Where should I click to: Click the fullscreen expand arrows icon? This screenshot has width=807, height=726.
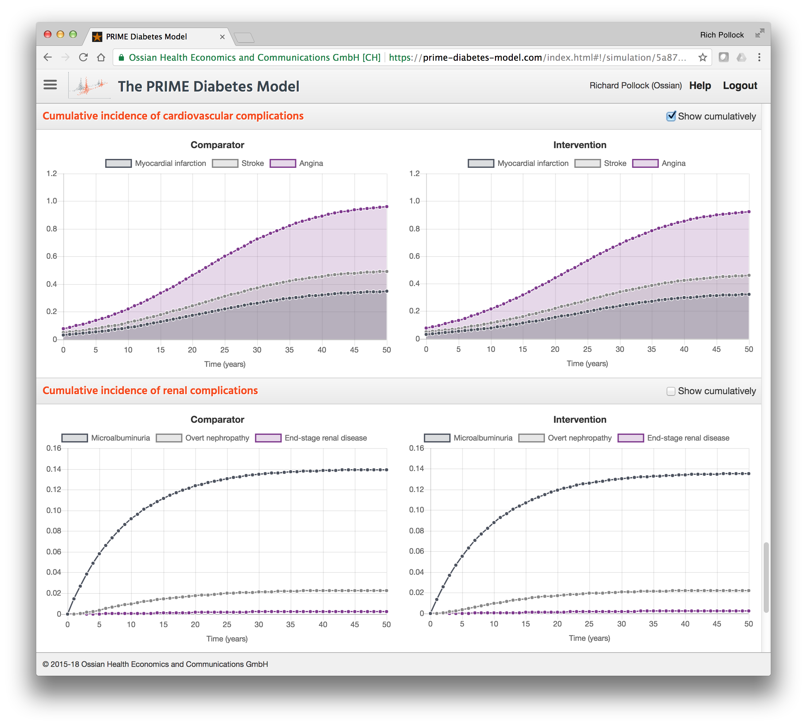pyautogui.click(x=760, y=33)
